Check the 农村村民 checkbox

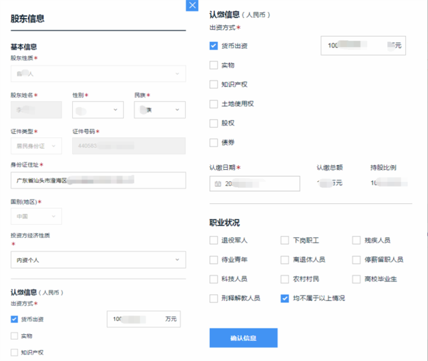click(285, 279)
